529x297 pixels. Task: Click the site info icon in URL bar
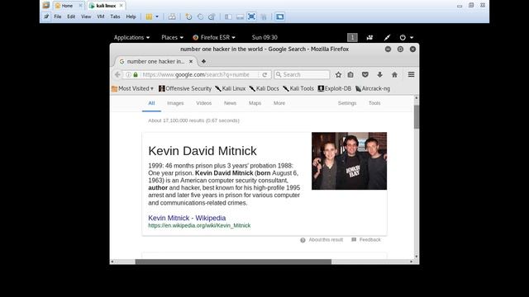[129, 75]
